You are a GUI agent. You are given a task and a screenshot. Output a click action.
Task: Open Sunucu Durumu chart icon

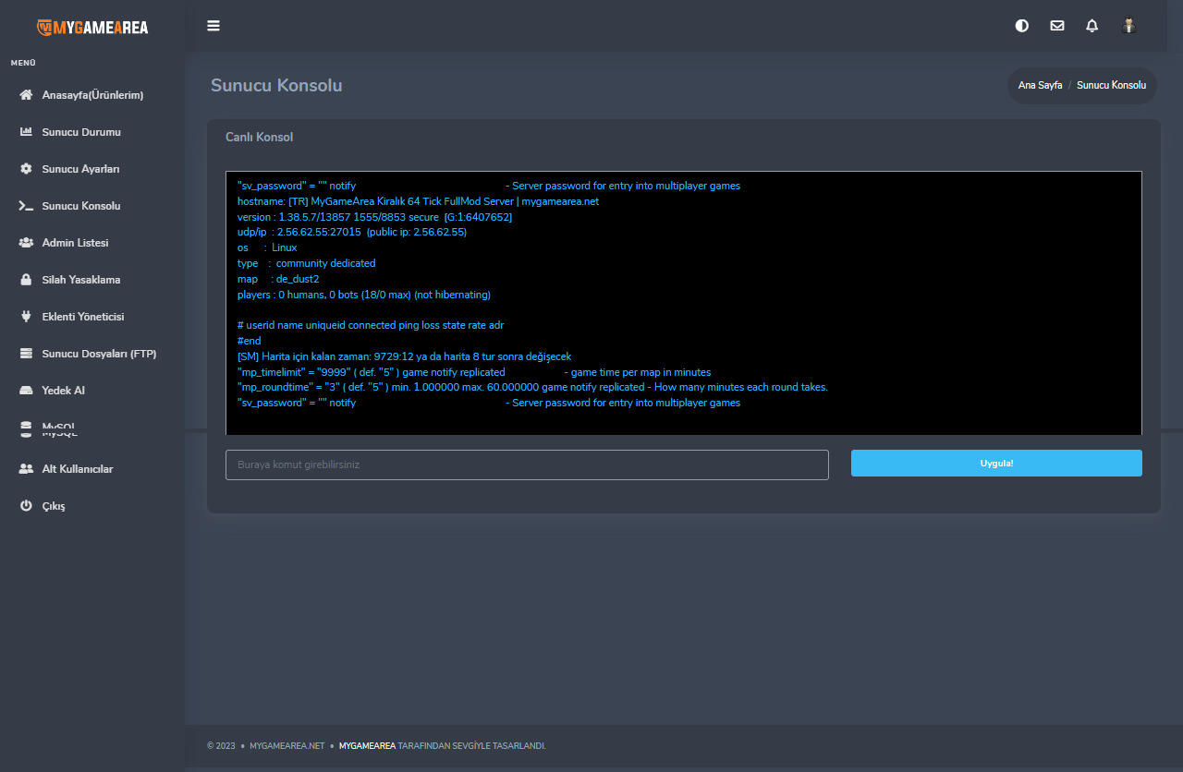26,132
